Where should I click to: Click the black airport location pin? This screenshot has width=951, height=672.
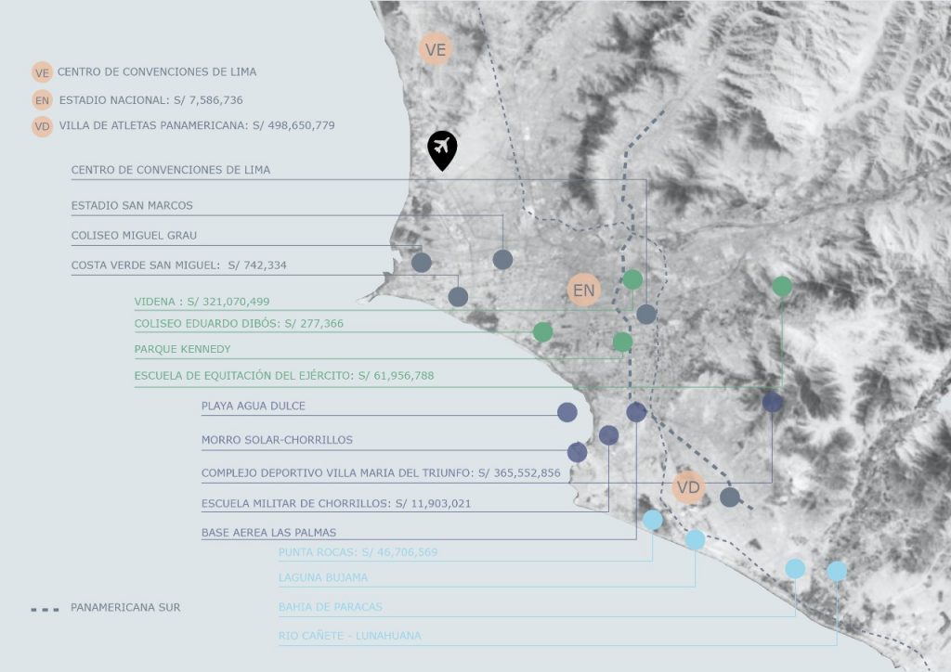click(442, 149)
